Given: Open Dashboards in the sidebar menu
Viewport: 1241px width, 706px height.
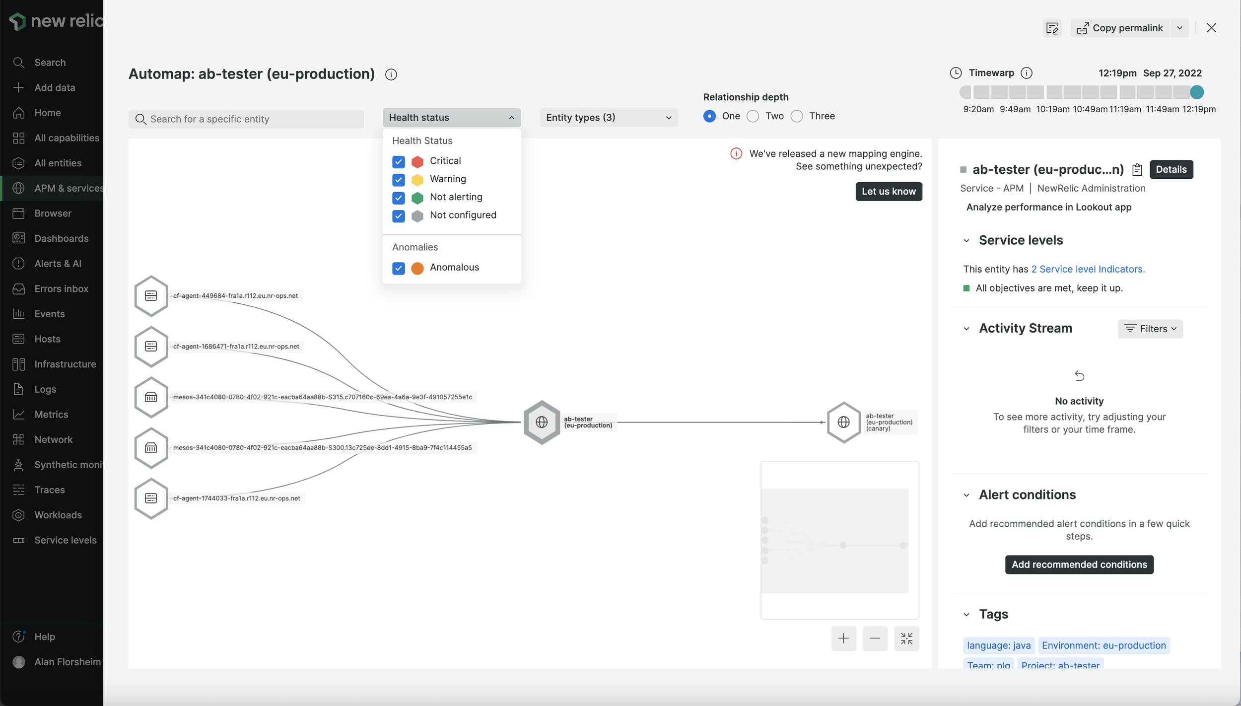Looking at the screenshot, I should 61,238.
